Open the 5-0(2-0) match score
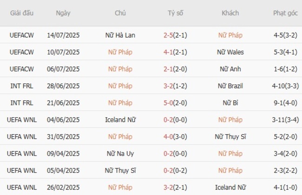Image resolution: width=302 pixels, height=195 pixels. (x=176, y=103)
